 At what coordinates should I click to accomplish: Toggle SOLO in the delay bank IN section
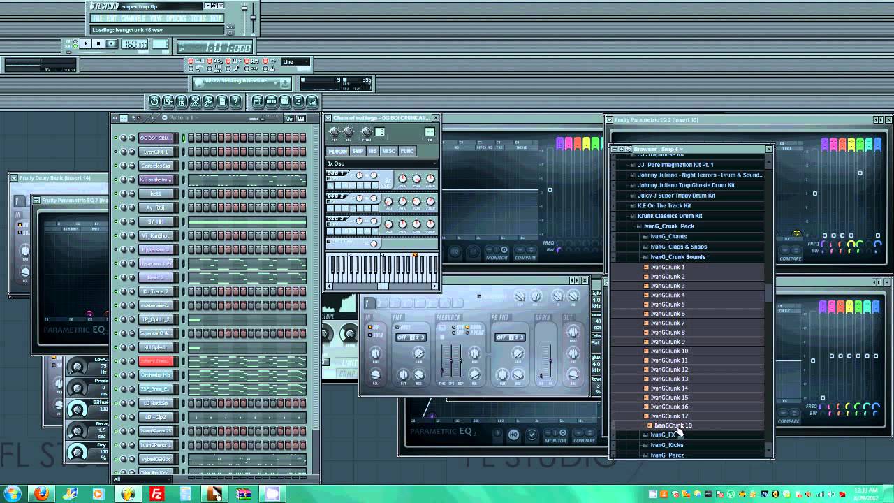[371, 333]
